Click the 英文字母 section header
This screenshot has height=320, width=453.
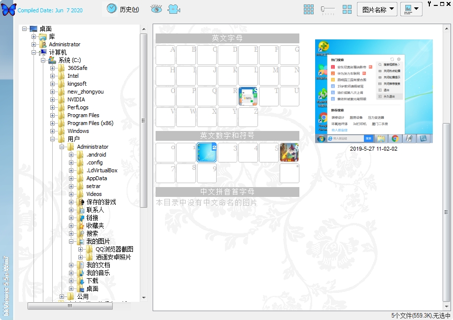(227, 38)
